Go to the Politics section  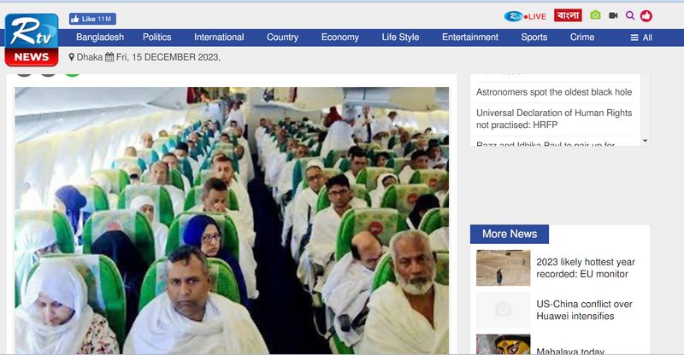tap(157, 38)
